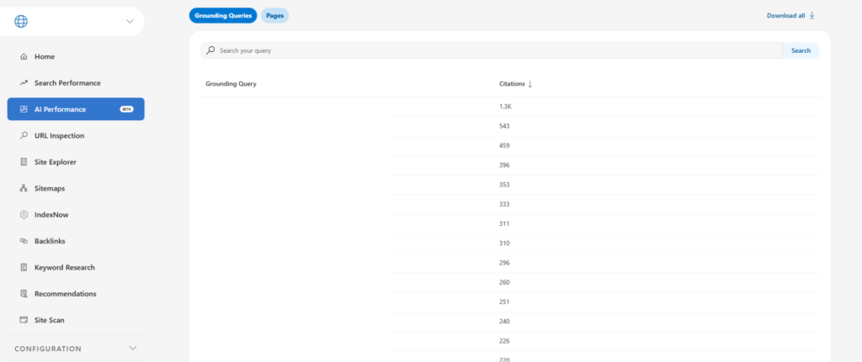This screenshot has width=862, height=362.
Task: Click the Backlinks chain icon
Action: (24, 241)
